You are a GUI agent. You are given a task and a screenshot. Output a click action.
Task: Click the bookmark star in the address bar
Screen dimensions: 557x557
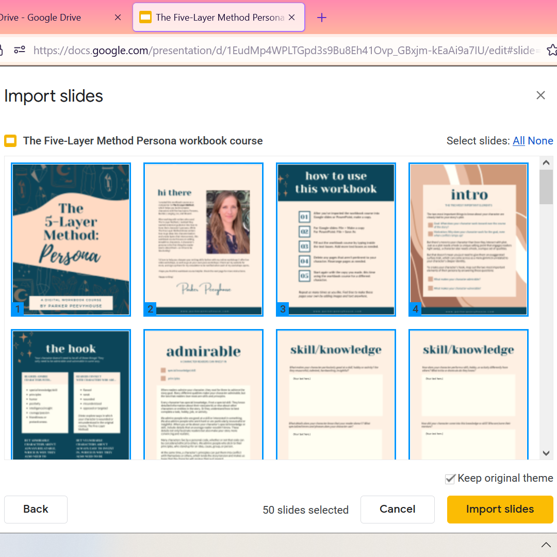(x=552, y=50)
